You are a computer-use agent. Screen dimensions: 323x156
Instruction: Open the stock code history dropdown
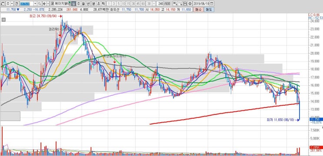pyautogui.click(x=35, y=4)
